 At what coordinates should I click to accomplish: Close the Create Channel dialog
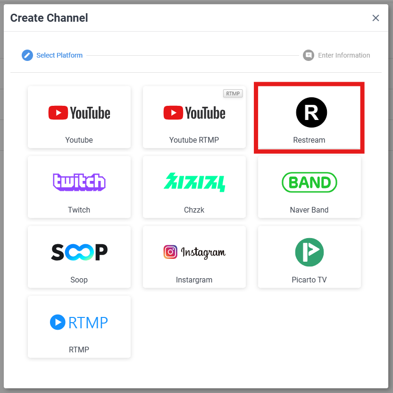point(376,18)
